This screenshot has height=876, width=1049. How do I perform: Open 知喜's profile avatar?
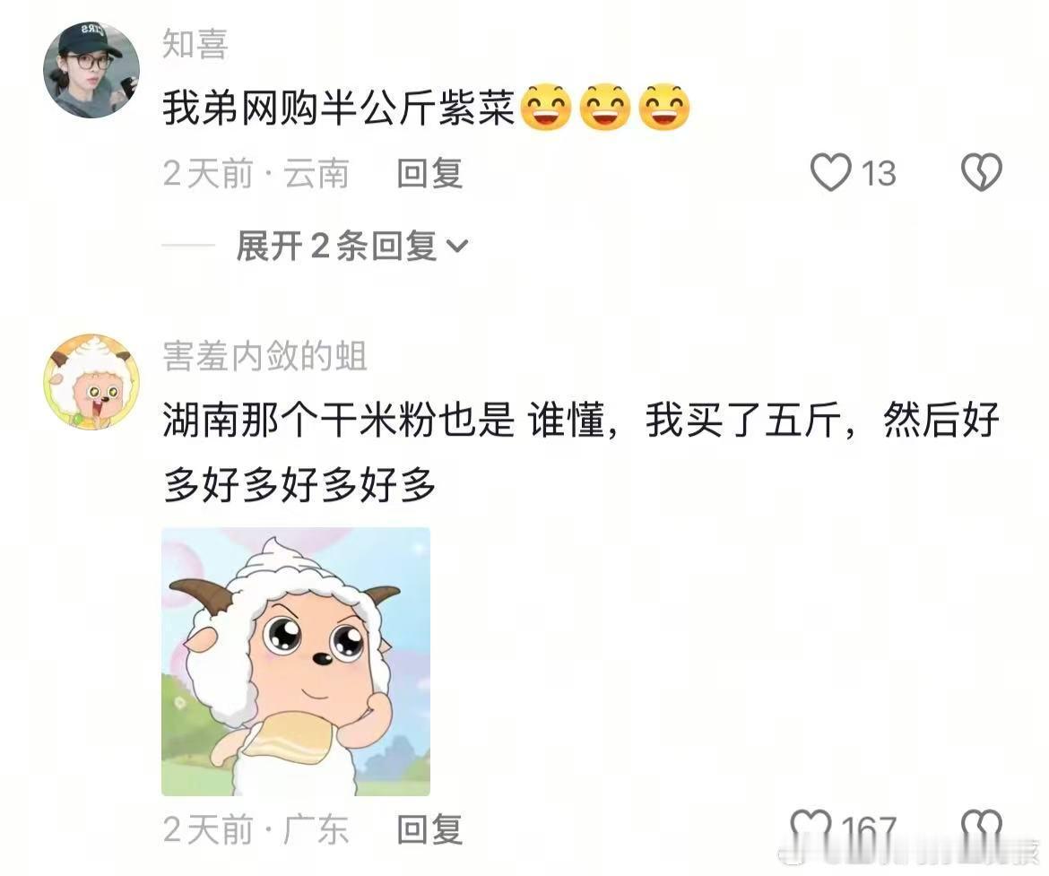tap(91, 70)
